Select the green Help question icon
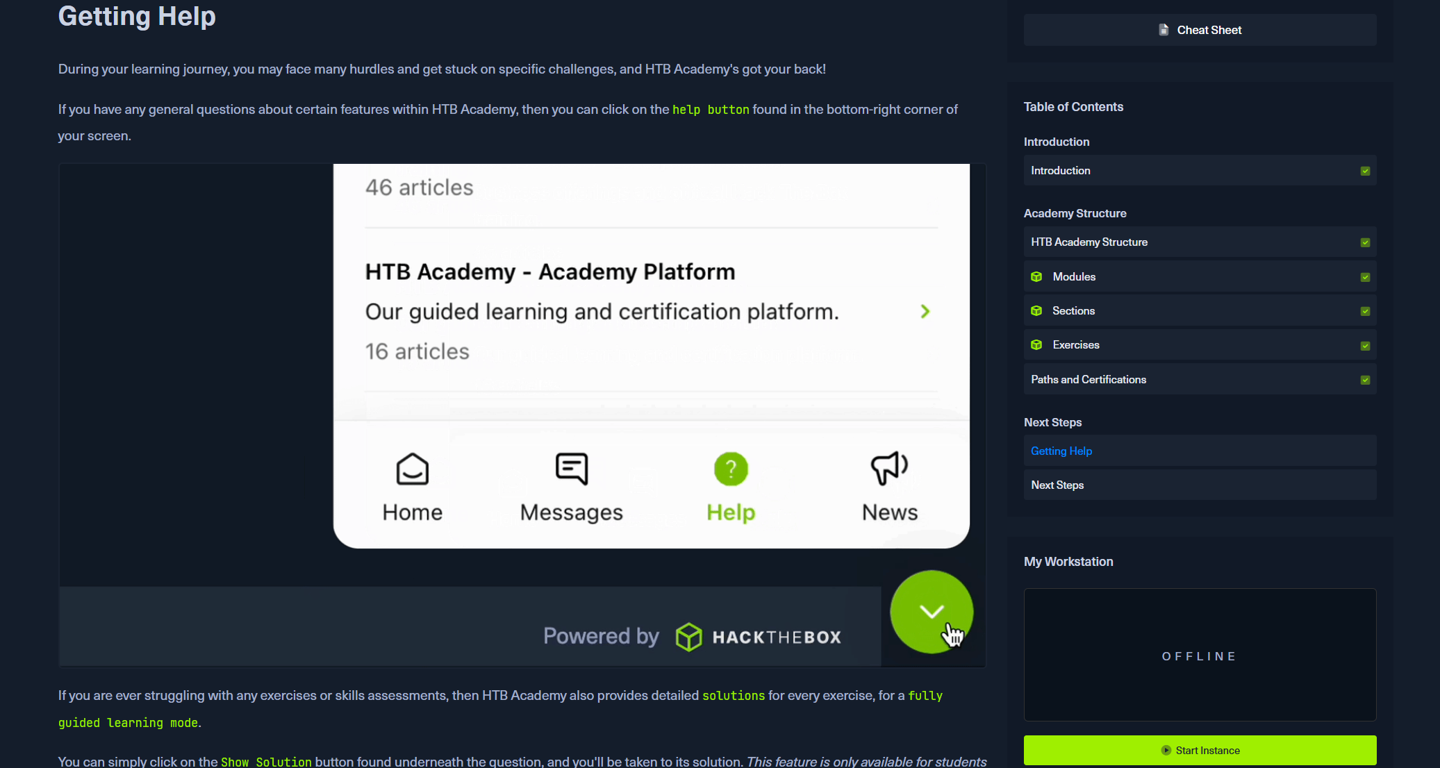 tap(731, 469)
